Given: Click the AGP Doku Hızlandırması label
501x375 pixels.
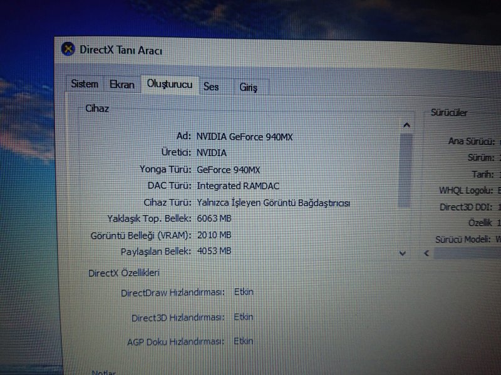Looking at the screenshot, I should [x=175, y=342].
